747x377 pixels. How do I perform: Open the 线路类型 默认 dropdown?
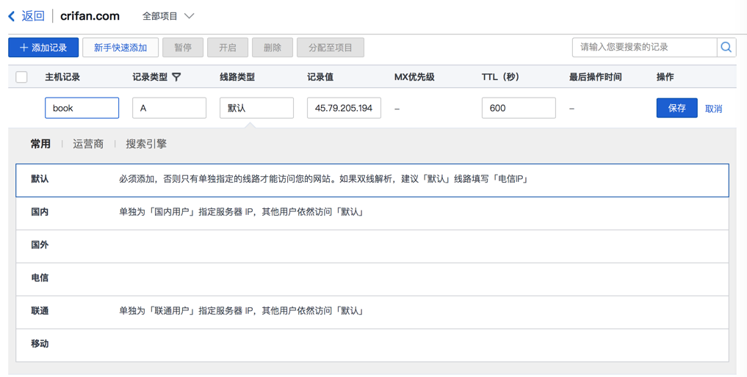point(256,108)
